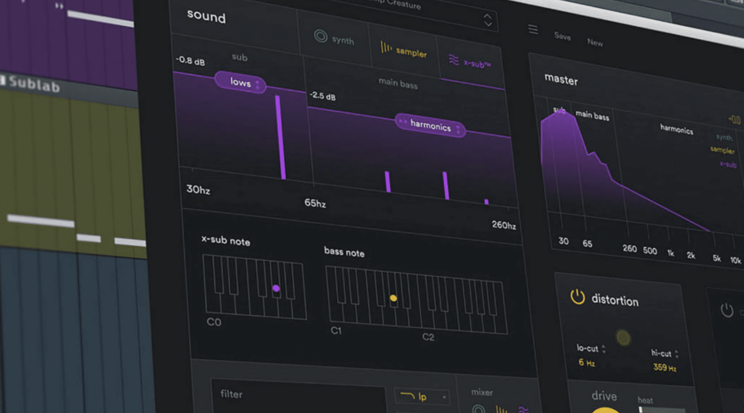
Task: Click the master section title
Action: (x=561, y=79)
